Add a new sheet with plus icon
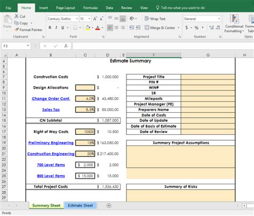Screen dimensions: 254x216 point(109,205)
